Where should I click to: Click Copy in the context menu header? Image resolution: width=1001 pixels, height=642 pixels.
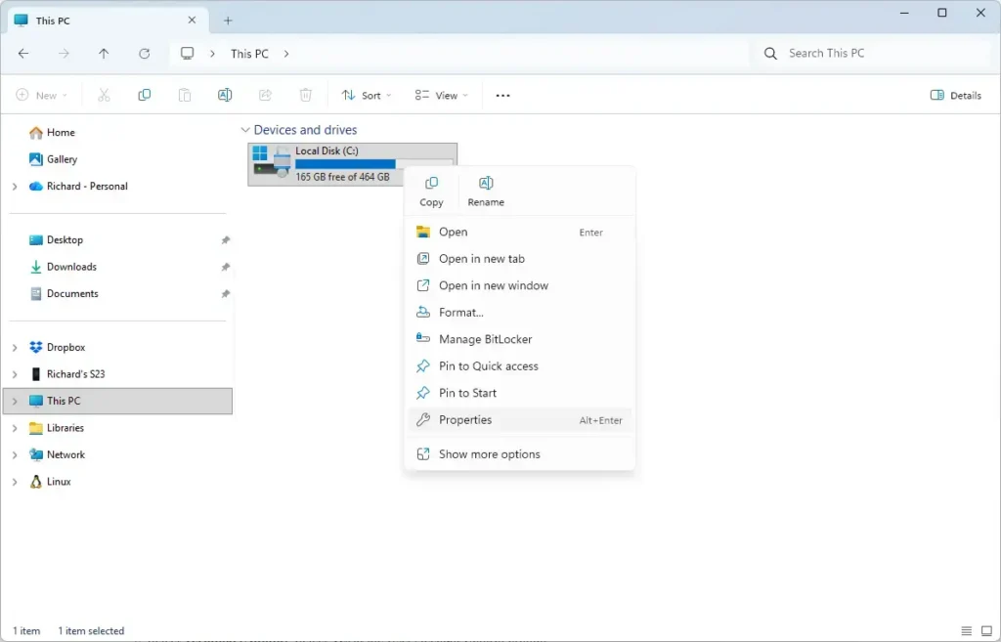tap(431, 192)
